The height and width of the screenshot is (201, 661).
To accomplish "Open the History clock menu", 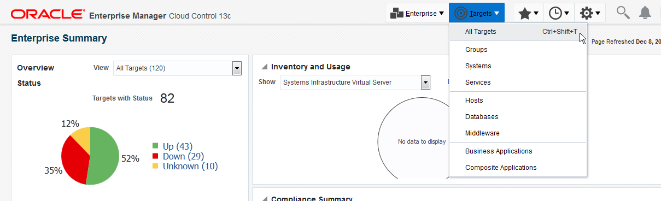I will pos(559,13).
